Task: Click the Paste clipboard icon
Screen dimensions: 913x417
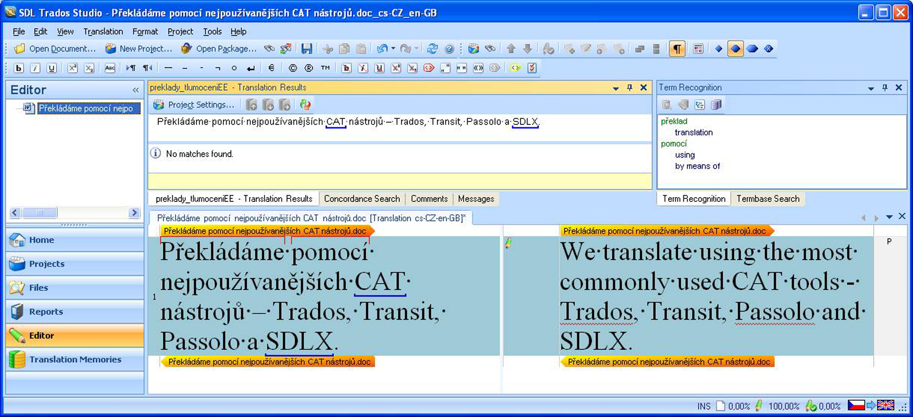Action: click(361, 49)
